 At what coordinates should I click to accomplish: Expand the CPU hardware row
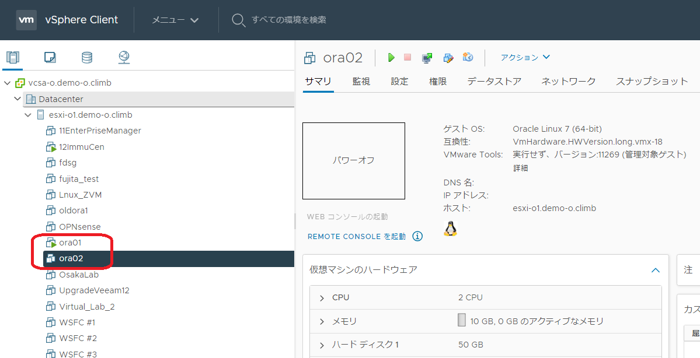(x=322, y=298)
